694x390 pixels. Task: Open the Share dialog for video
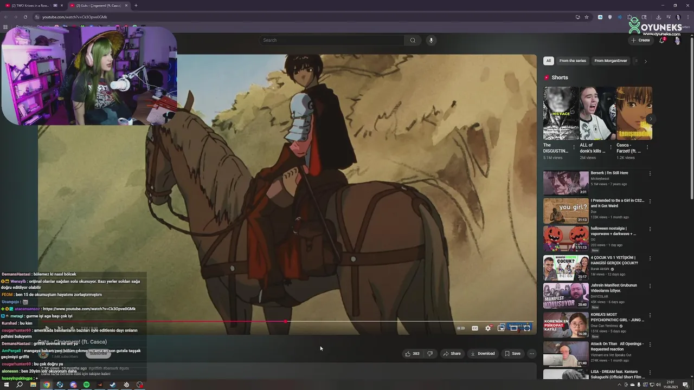click(452, 354)
